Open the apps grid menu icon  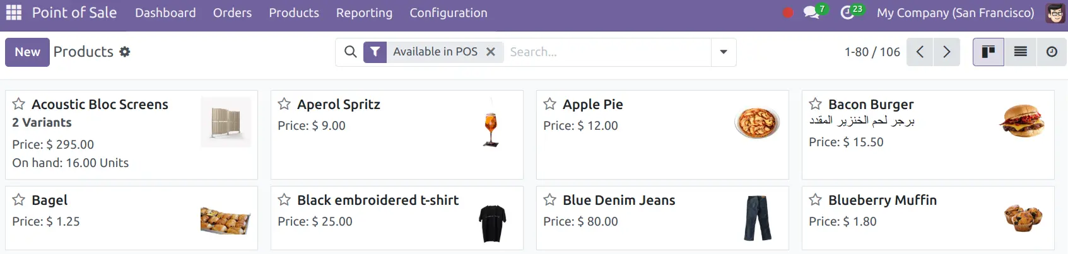(14, 13)
